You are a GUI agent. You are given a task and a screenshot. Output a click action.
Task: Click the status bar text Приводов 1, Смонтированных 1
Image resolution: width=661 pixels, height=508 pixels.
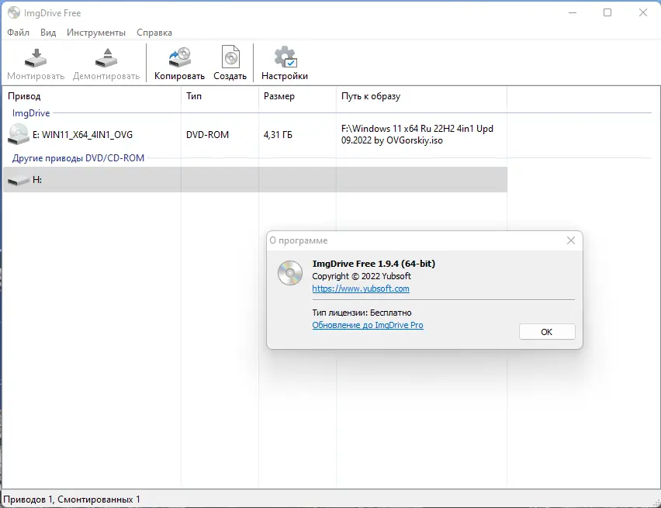(71, 499)
